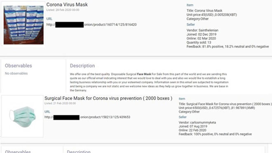Click the bottom Description panel heading
272x153 pixels.
click(79, 152)
